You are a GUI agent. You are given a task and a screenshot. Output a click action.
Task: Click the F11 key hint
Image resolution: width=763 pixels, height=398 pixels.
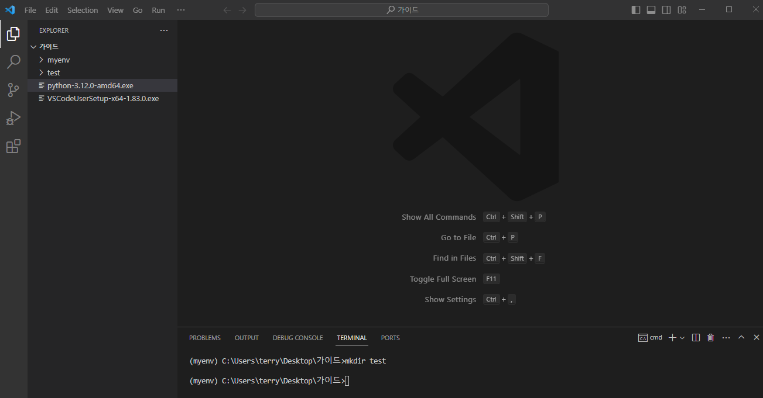click(491, 279)
